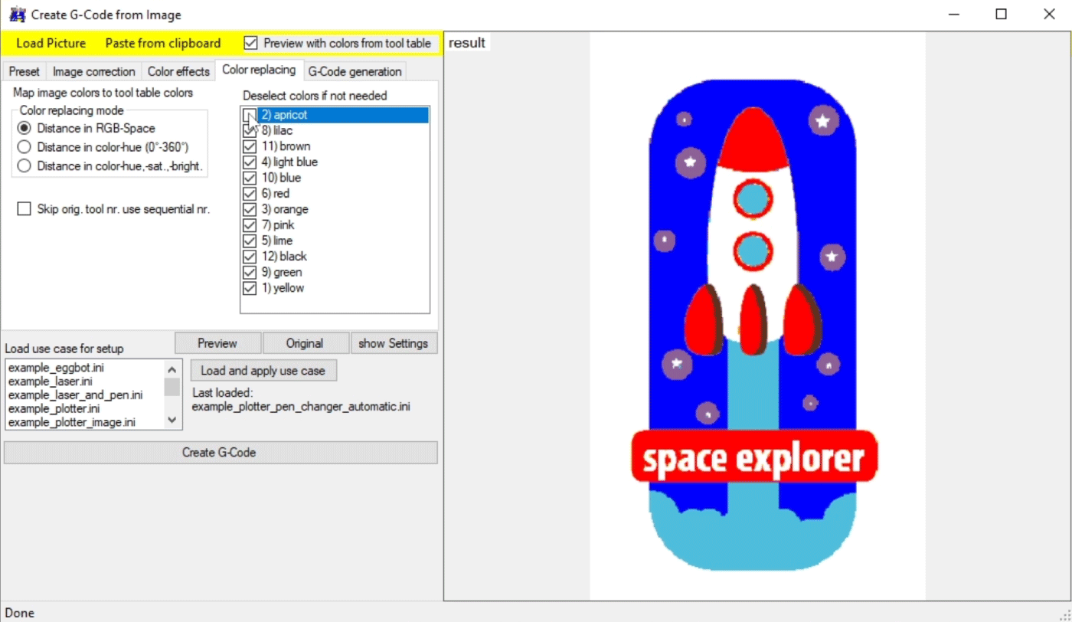The width and height of the screenshot is (1072, 622).
Task: Click the app icon in title bar
Action: point(16,15)
